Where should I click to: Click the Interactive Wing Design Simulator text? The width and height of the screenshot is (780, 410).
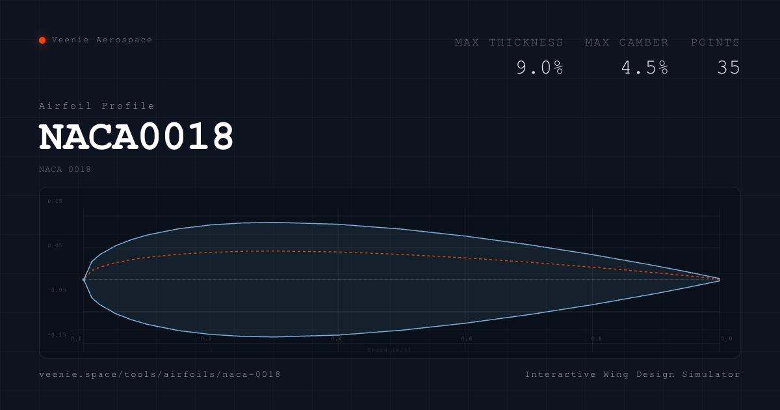coord(632,374)
